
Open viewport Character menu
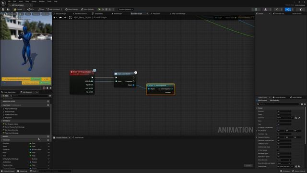(36, 14)
